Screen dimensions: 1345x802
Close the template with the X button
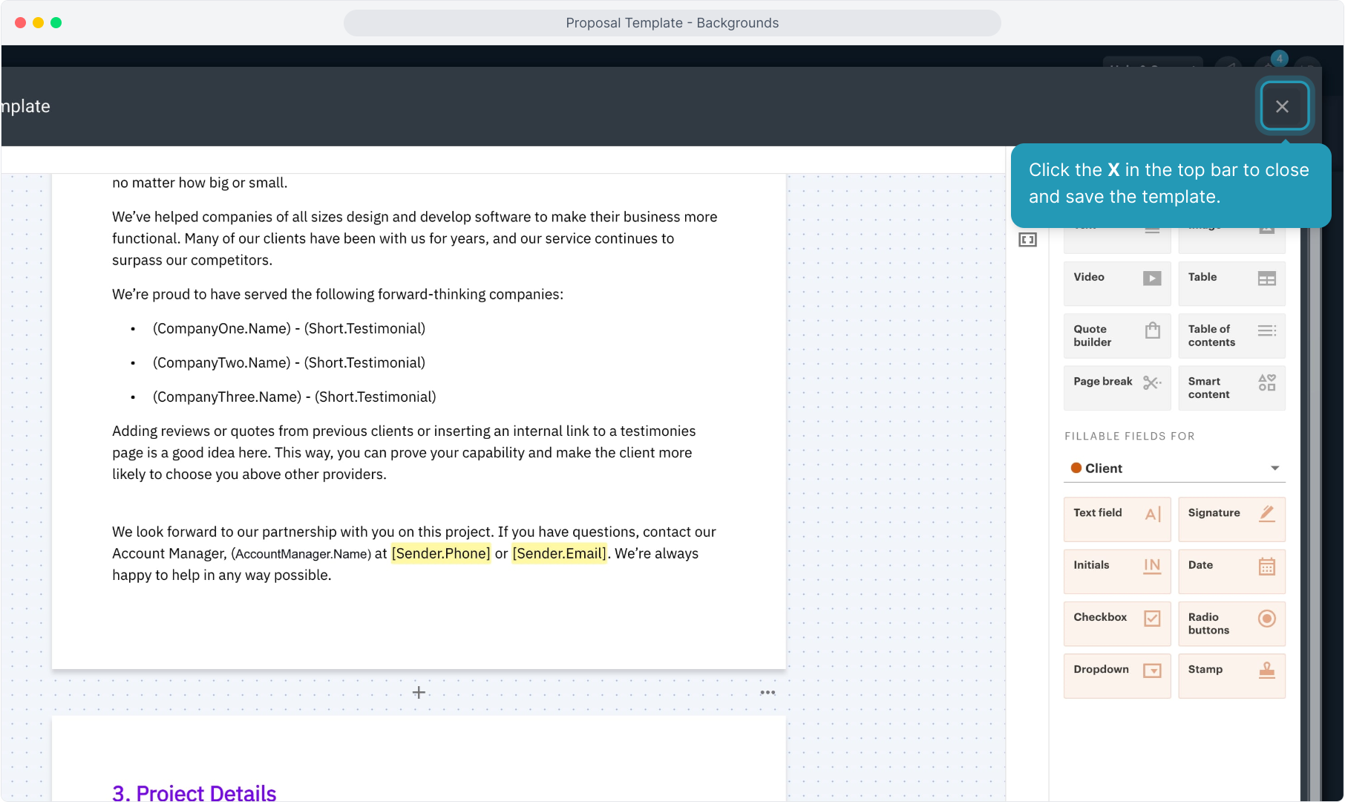point(1282,106)
